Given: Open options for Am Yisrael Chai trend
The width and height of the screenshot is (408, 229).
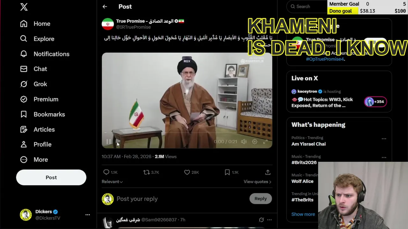Looking at the screenshot, I should (384, 139).
